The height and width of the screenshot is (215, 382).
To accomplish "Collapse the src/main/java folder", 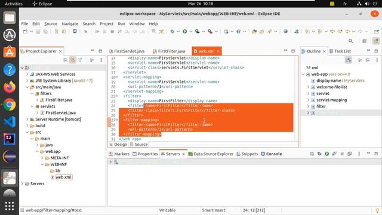I will click(27, 87).
